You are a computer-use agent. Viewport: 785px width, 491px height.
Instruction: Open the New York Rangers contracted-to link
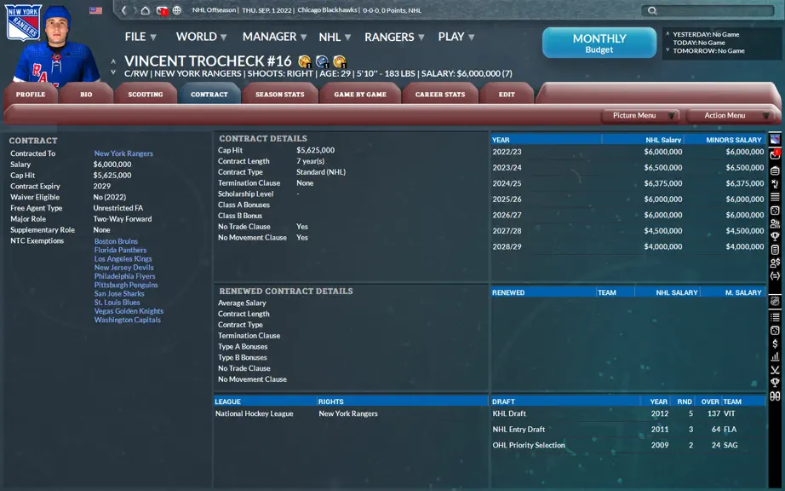pyautogui.click(x=123, y=153)
